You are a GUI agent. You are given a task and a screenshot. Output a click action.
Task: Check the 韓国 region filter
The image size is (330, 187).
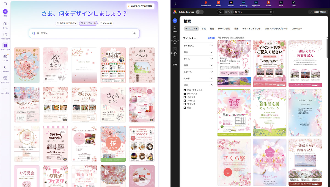coord(185,108)
